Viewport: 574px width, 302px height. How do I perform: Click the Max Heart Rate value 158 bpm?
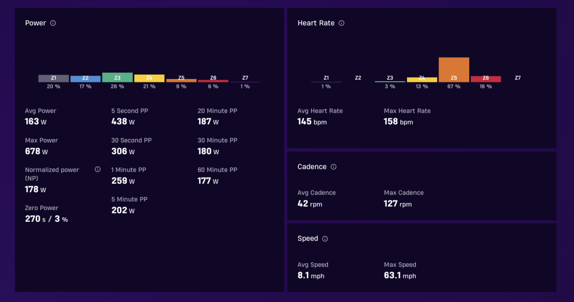399,122
